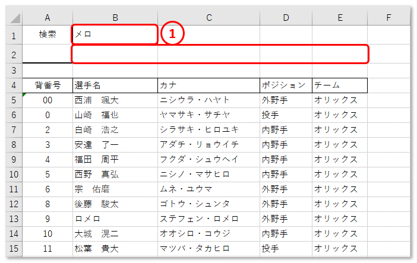417x263 pixels.
Task: Click the ポジション header cell
Action: 286,85
